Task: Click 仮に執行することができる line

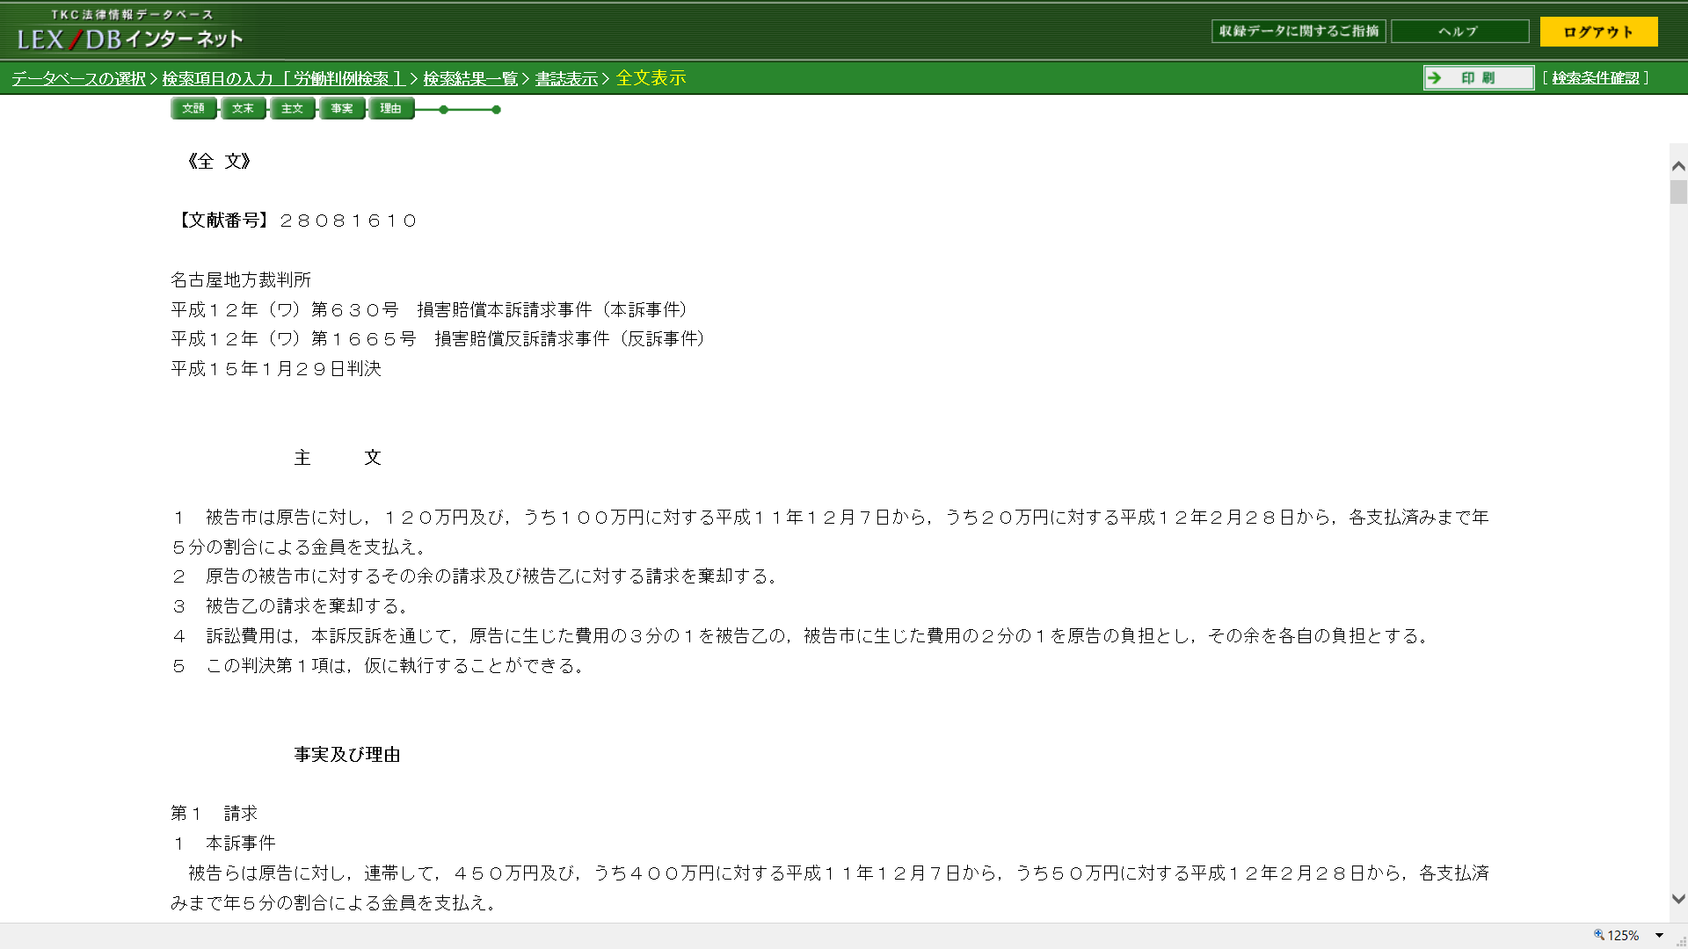Action: coord(381,666)
